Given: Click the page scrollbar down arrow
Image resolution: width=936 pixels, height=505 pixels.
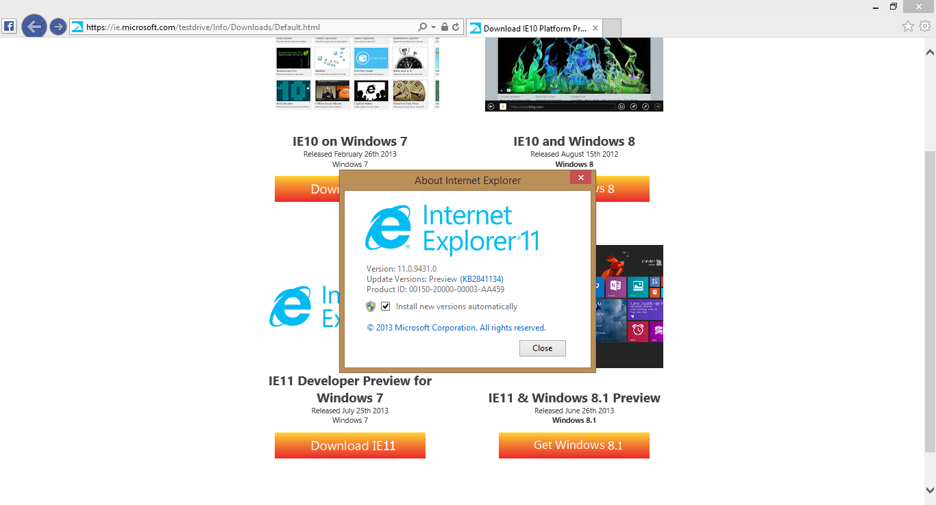Looking at the screenshot, I should (x=930, y=490).
